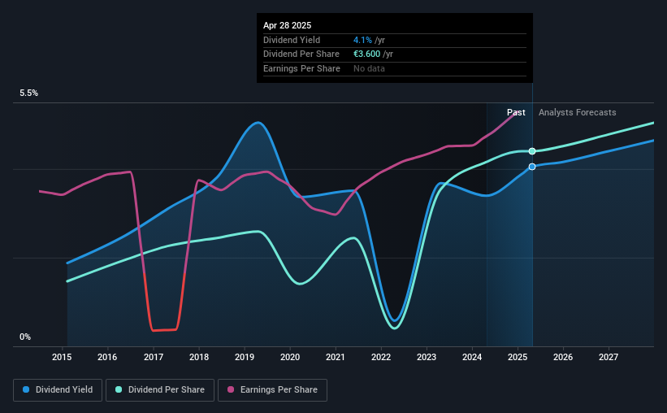Viewport: 667px width, 413px height.
Task: Select the blue data point marker at Apr 2025
Action: click(532, 167)
